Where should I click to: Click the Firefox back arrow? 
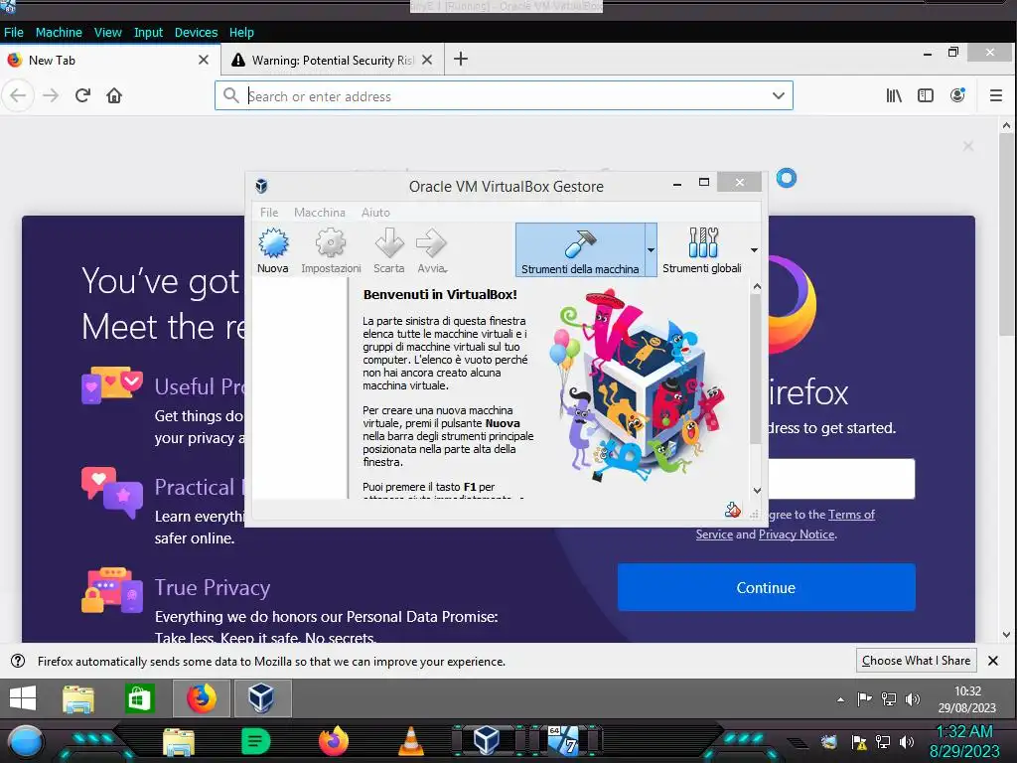click(x=18, y=96)
